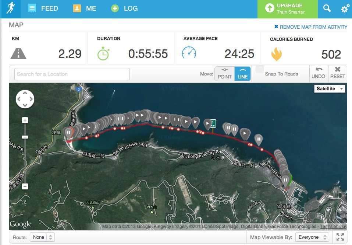Click the RunKeeper runner logo icon
This screenshot has height=245, width=352.
tap(11, 8)
